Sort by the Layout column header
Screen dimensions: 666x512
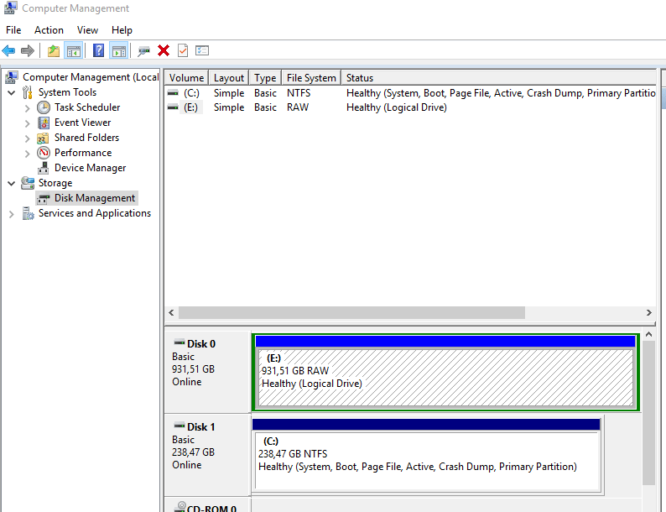pos(228,78)
